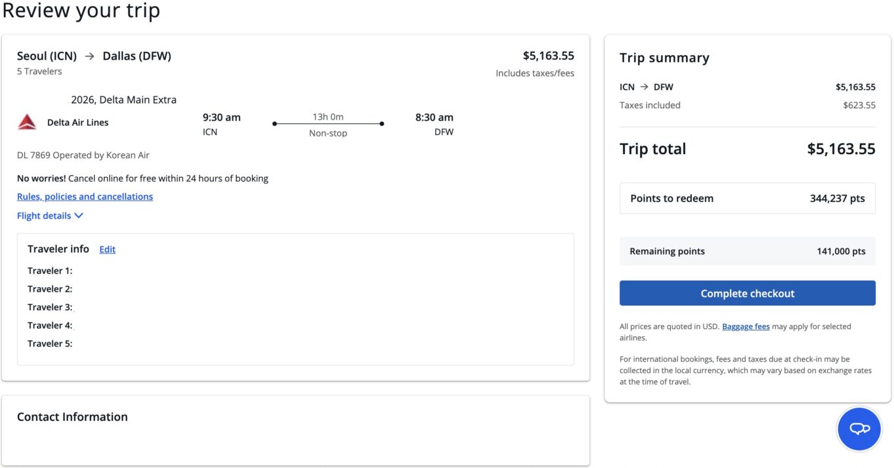The height and width of the screenshot is (468, 894).
Task: Select the Traveler 5 entry
Action: tap(50, 343)
